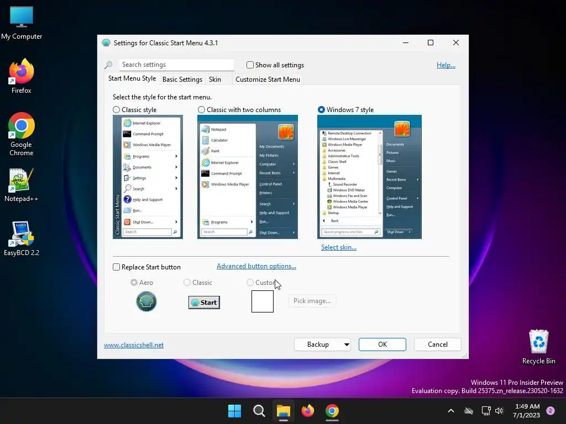This screenshot has width=566, height=424.
Task: Select the Notepad++ desktop shortcut
Action: click(x=22, y=185)
